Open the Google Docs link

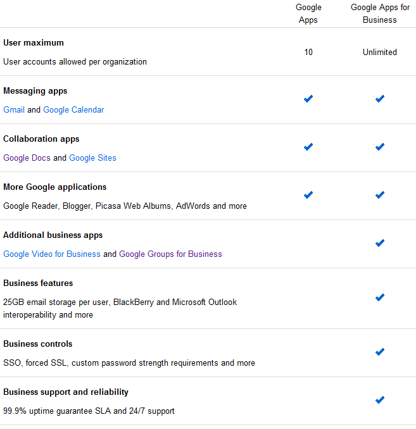[27, 158]
